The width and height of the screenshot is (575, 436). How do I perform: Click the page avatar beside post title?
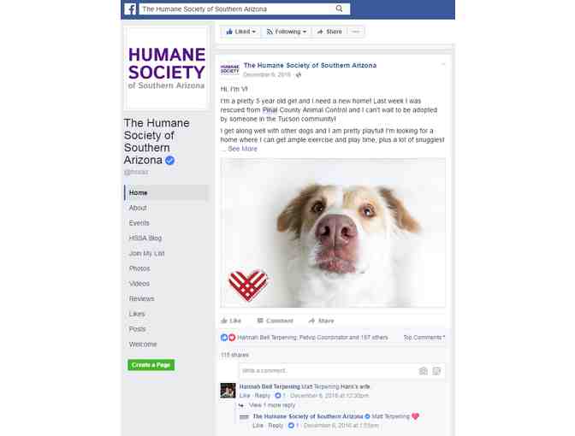tap(230, 69)
